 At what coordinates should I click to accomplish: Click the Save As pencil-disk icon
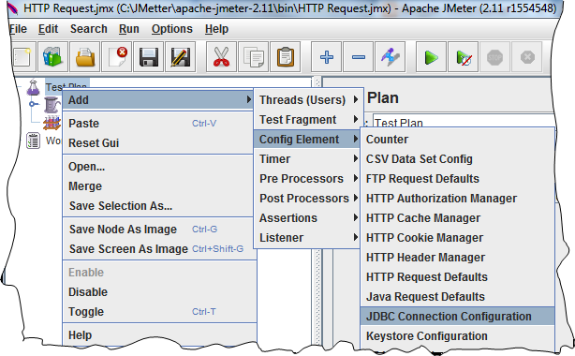point(180,57)
